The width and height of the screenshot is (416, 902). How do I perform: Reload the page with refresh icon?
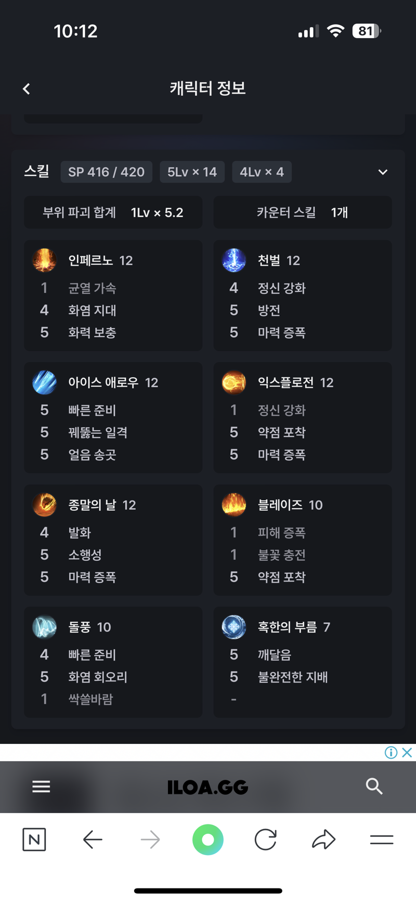265,840
